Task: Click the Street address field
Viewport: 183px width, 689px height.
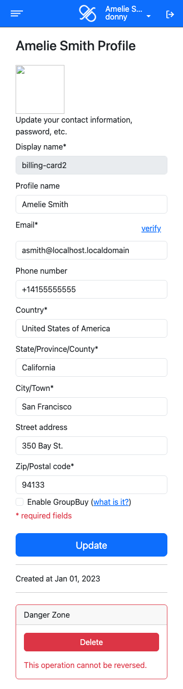Action: coord(91,446)
